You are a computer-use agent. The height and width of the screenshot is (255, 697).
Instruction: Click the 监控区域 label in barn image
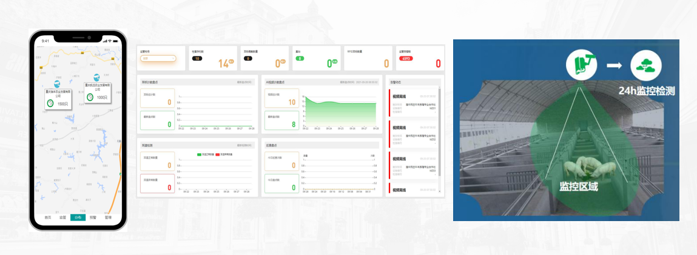tap(578, 187)
